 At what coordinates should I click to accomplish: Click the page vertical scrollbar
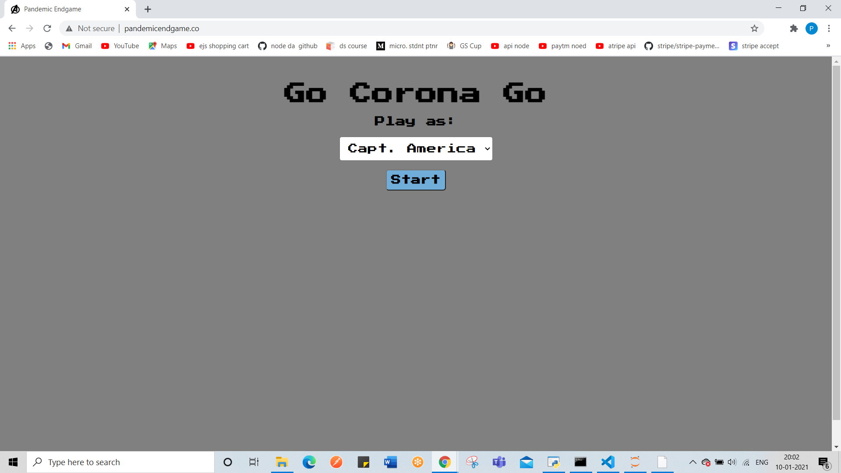point(836,241)
